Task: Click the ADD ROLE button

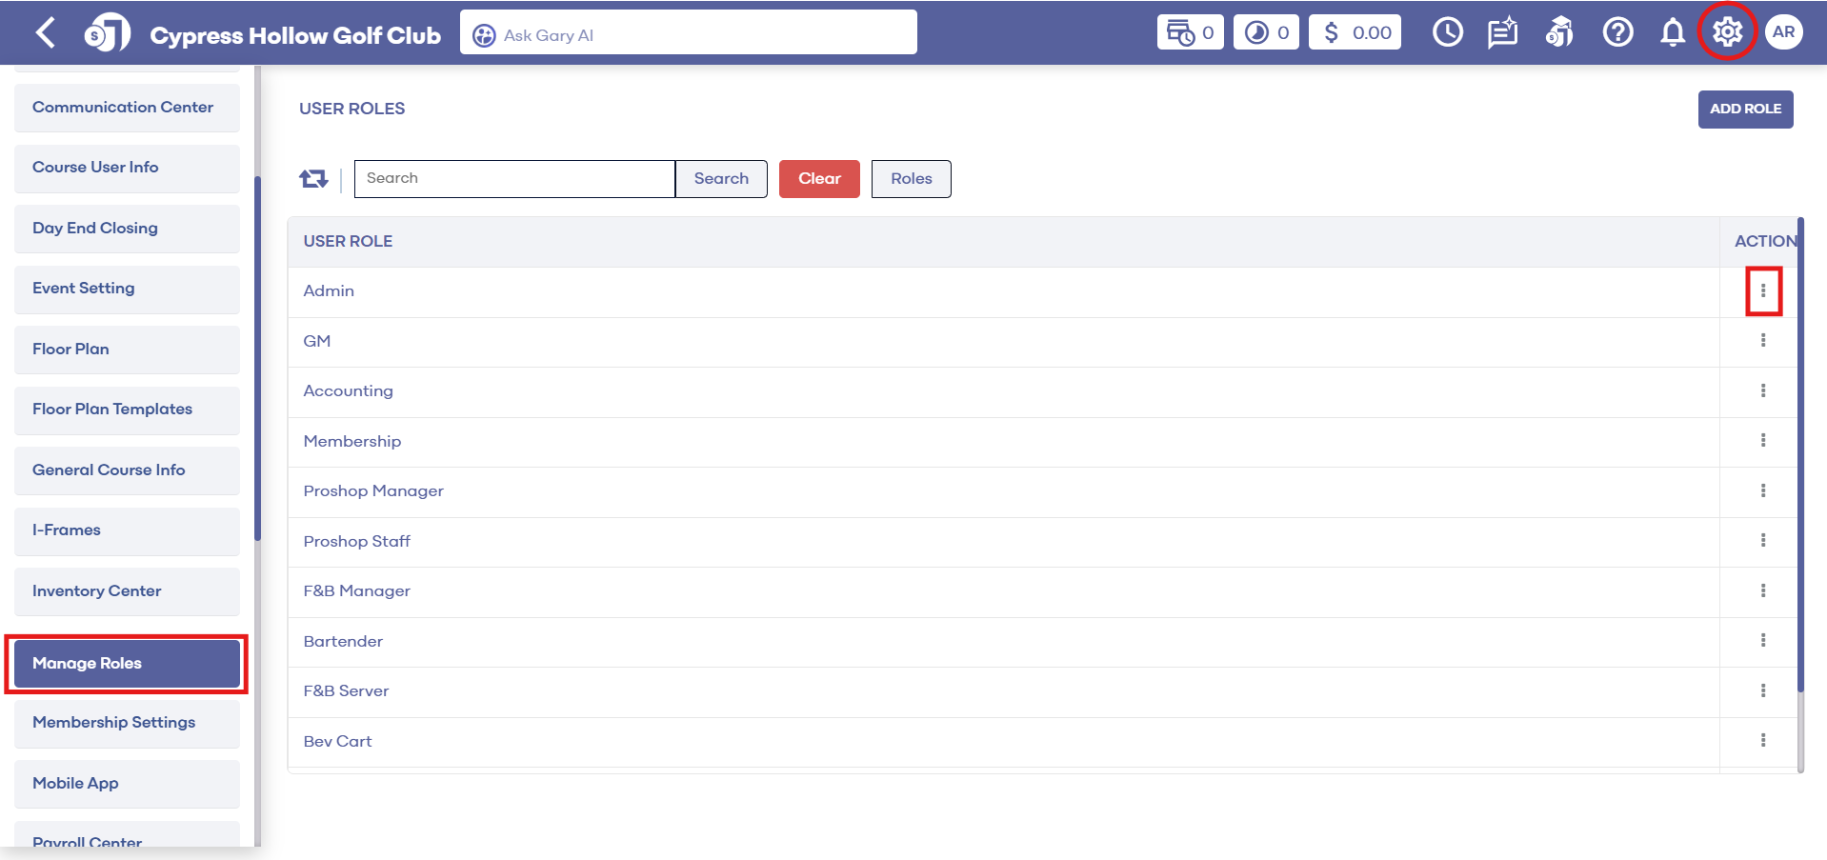Action: (x=1744, y=110)
